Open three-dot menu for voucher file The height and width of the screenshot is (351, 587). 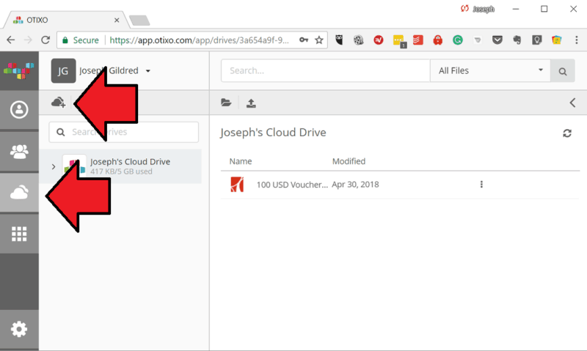pyautogui.click(x=481, y=184)
